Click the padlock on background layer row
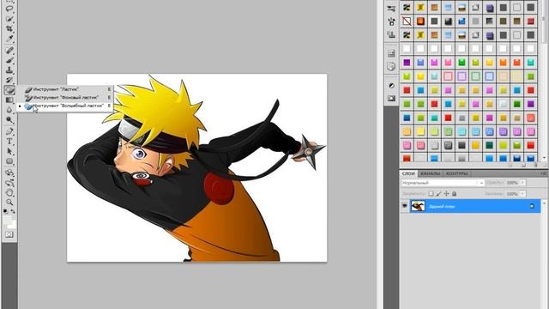This screenshot has width=549, height=309. [532, 206]
